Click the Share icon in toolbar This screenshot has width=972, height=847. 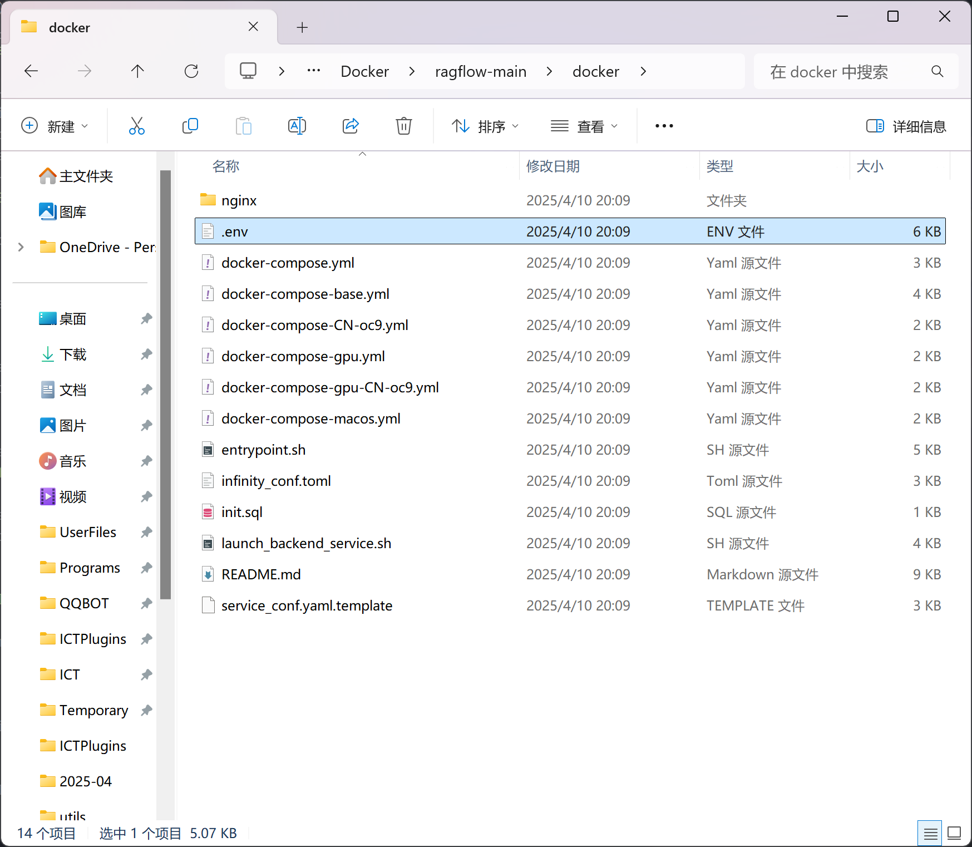[x=351, y=126]
